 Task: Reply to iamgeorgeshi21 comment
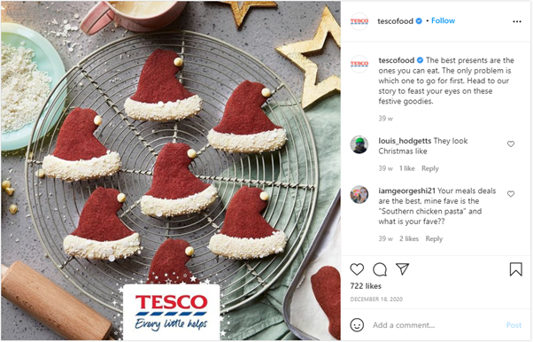(434, 239)
